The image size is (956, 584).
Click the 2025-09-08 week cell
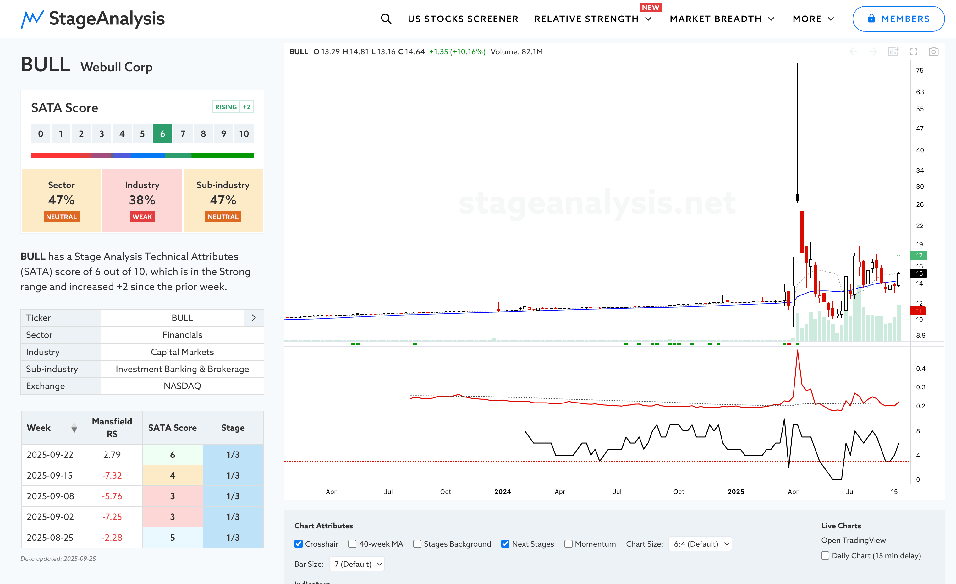point(52,496)
